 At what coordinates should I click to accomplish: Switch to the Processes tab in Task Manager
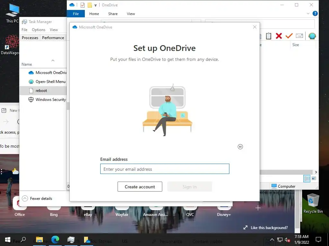click(x=30, y=38)
